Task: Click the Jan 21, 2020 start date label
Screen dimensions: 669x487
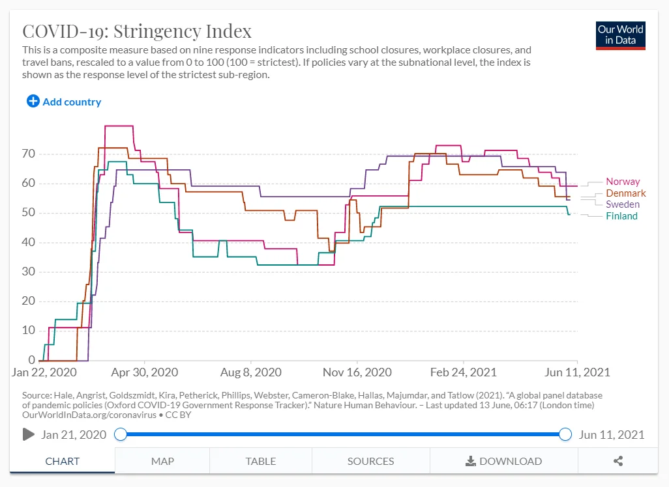Action: click(73, 434)
